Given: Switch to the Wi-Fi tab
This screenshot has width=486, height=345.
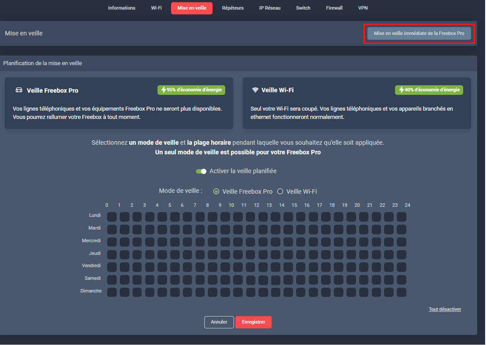Looking at the screenshot, I should (x=156, y=8).
